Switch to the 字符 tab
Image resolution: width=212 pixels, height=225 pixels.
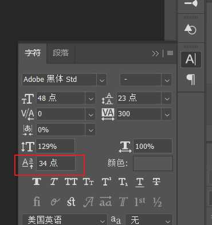click(x=33, y=53)
